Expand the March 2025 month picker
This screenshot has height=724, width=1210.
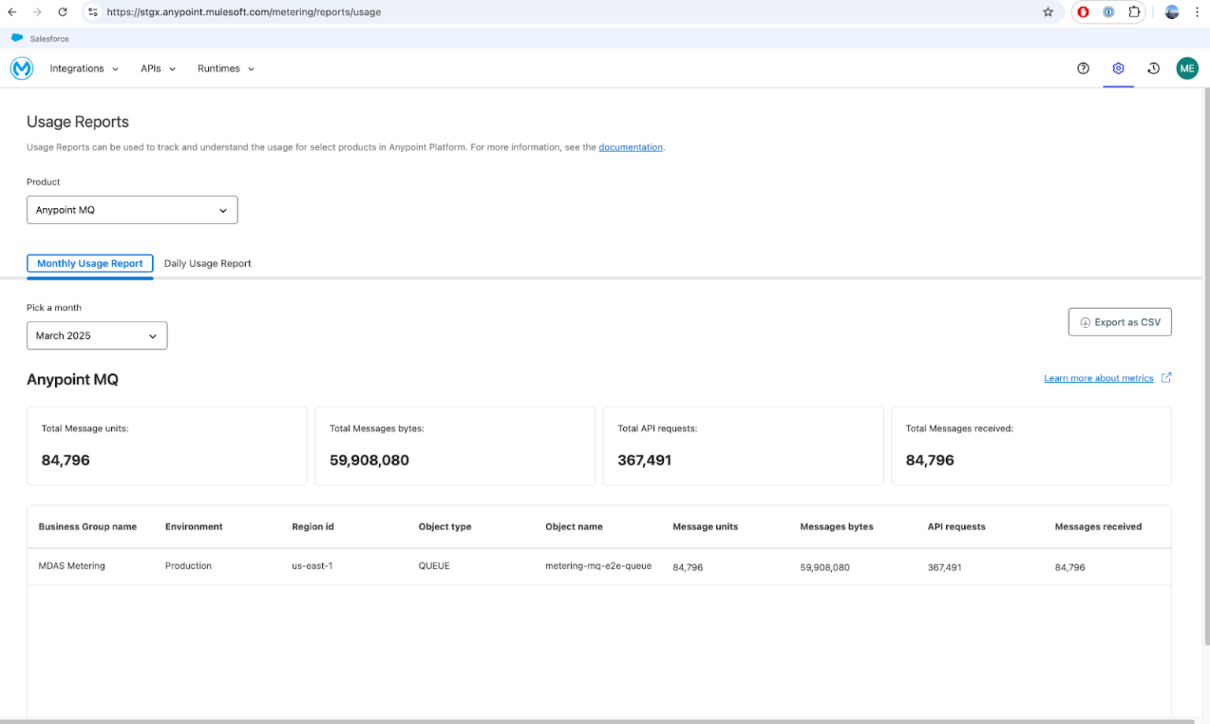(x=96, y=335)
